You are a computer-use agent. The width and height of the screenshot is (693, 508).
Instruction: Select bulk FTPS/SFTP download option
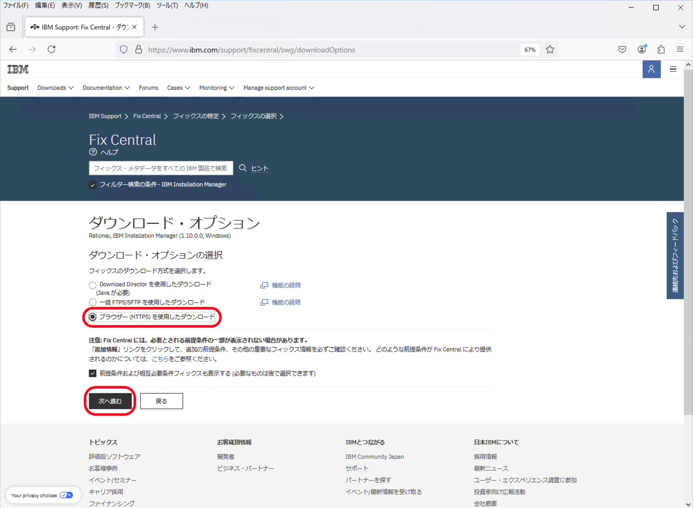pyautogui.click(x=93, y=302)
